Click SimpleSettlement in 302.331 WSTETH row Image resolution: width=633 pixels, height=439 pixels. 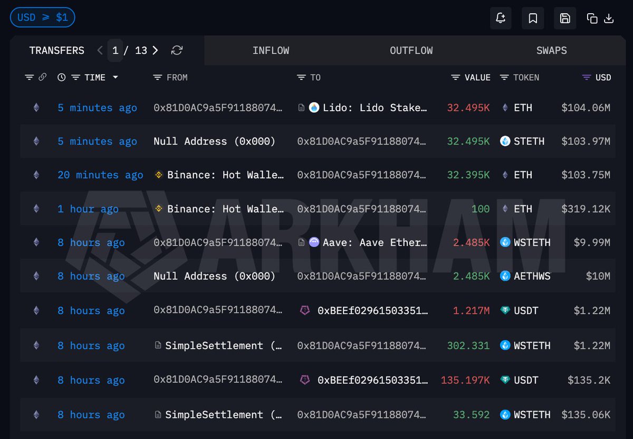[x=225, y=346]
